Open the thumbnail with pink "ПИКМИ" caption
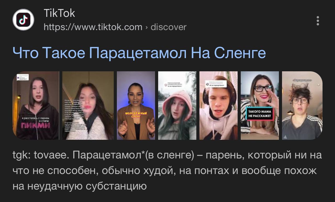 click(x=36, y=105)
